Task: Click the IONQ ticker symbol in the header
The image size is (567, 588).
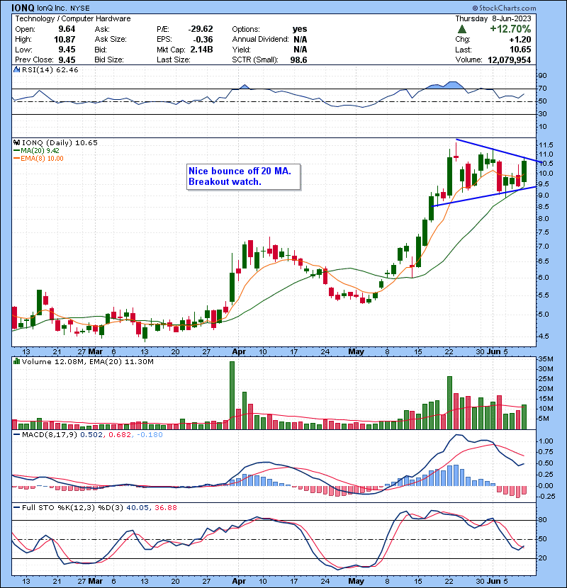Action: [23, 8]
